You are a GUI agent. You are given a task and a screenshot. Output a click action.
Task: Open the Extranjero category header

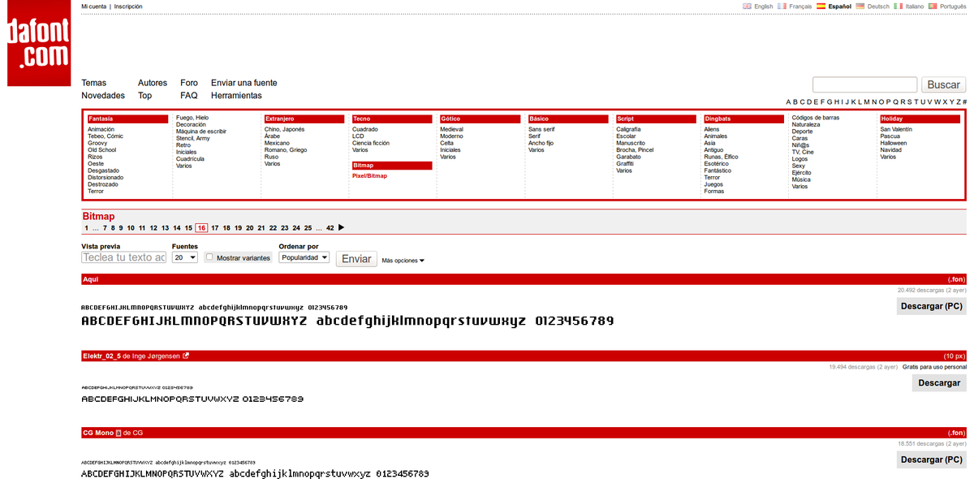304,119
